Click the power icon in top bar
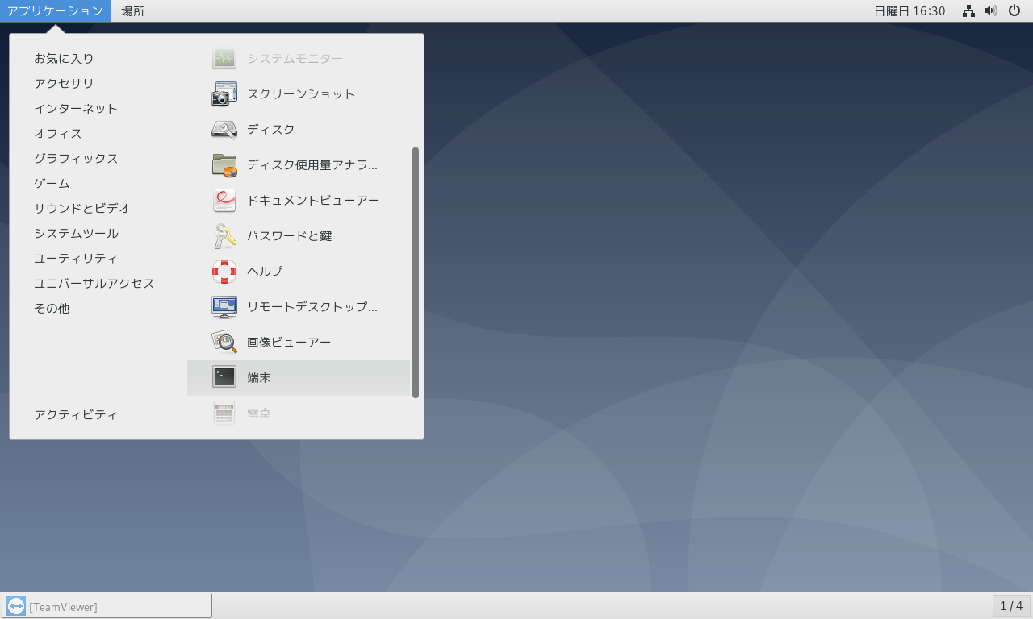Screen dimensions: 1033x619 pyautogui.click(x=1014, y=10)
